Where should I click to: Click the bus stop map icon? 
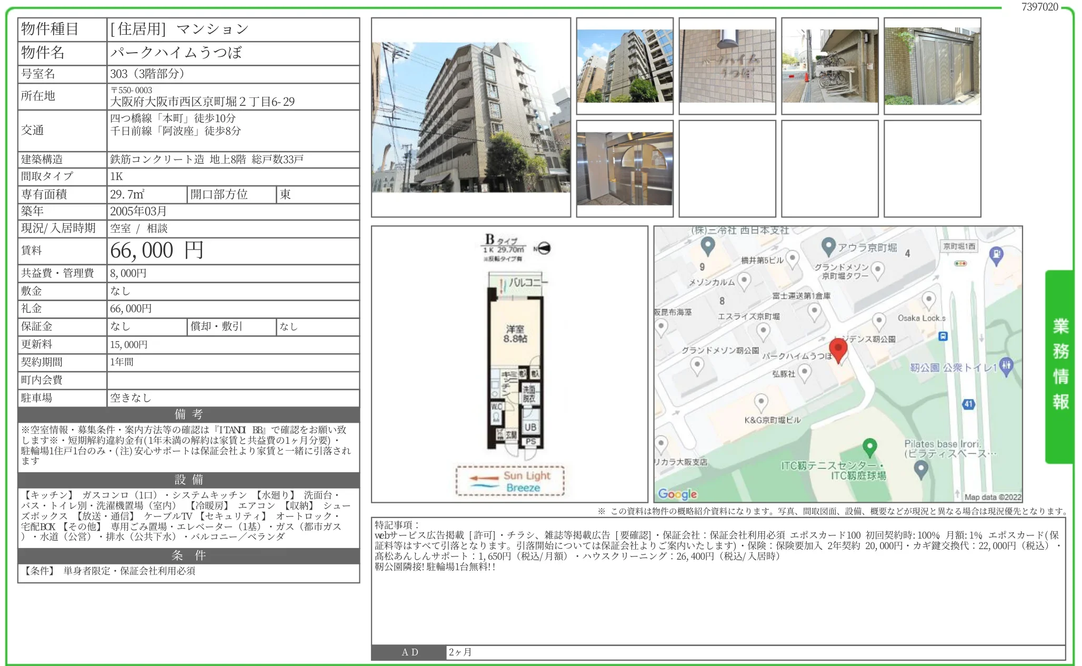point(943,336)
